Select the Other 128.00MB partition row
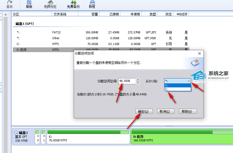 [101, 38]
